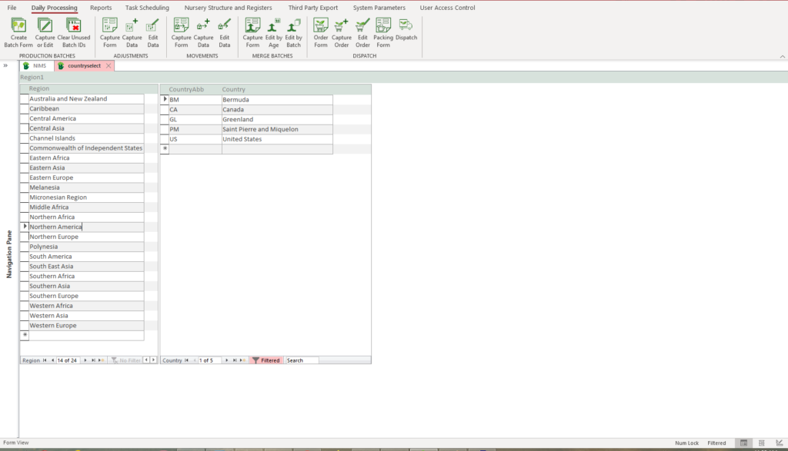The height and width of the screenshot is (451, 788).
Task: Switch to Design View in status bar
Action: (777, 443)
